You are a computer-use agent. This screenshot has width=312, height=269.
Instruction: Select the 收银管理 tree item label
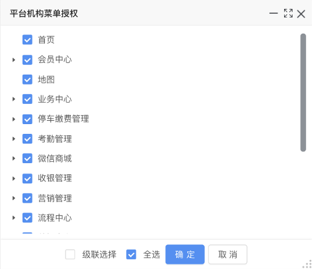pos(55,178)
